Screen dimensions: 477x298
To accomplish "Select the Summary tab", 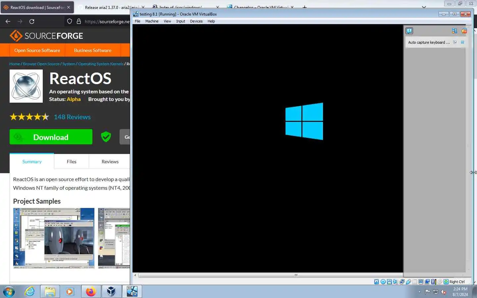I will click(32, 162).
